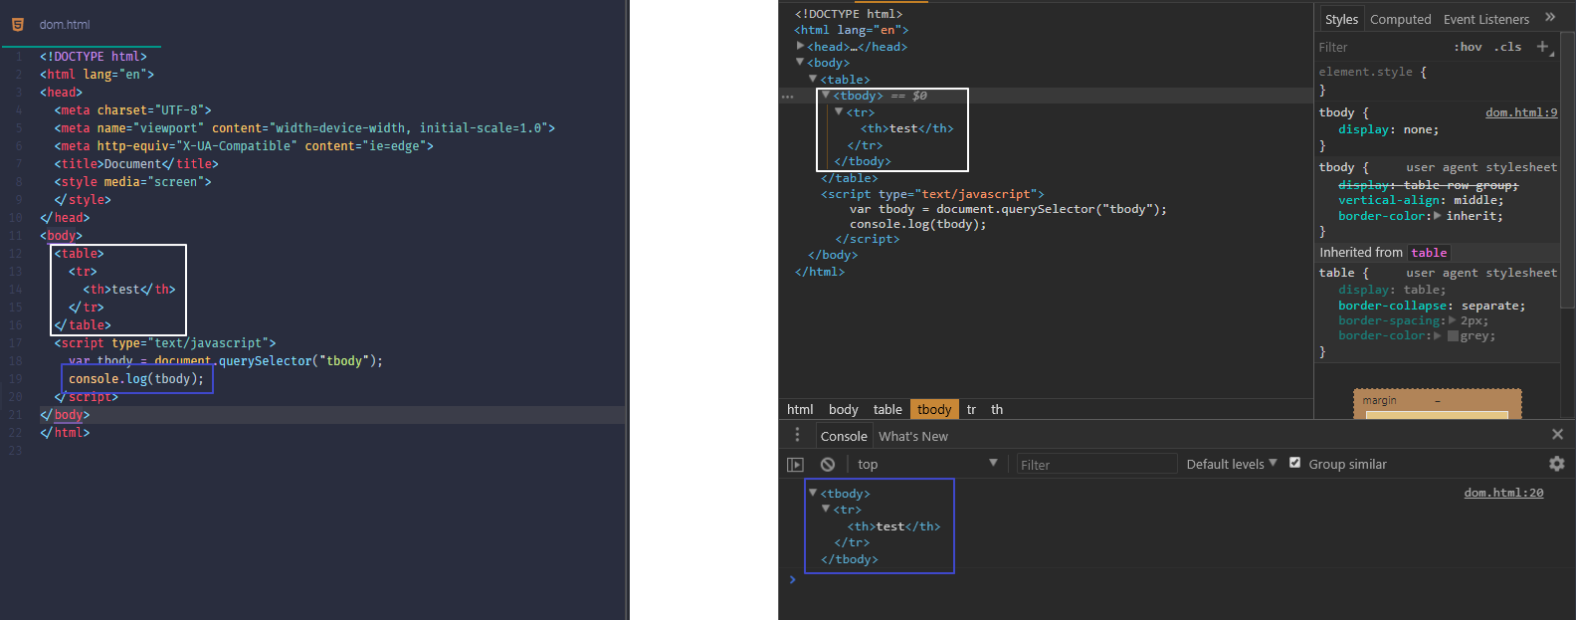Open the drawer three-dot menu
This screenshot has height=620, width=1576.
(x=796, y=435)
